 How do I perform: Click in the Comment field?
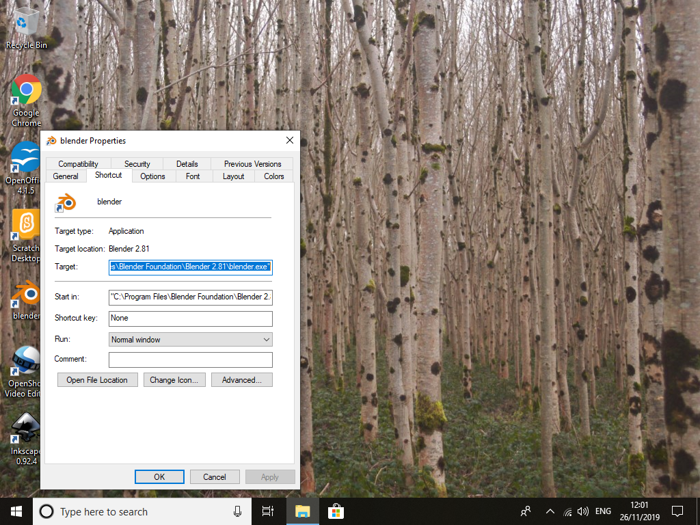(x=191, y=360)
